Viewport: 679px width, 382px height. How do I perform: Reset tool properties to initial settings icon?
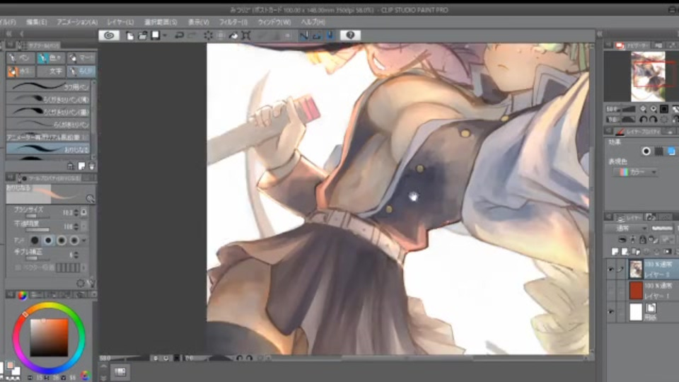point(81,283)
